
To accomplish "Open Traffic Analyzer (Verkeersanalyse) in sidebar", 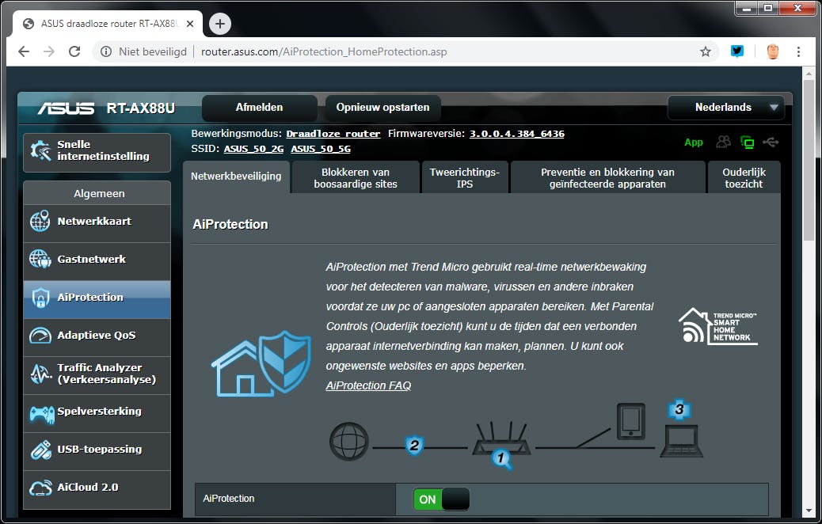I will (97, 376).
